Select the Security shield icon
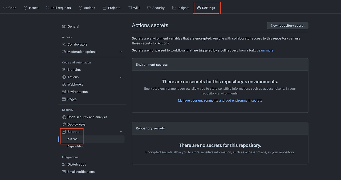Image resolution: width=341 pixels, height=180 pixels. (148, 8)
